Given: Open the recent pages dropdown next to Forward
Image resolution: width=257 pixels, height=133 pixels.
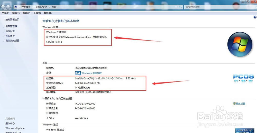Looking at the screenshot, I should pyautogui.click(x=12, y=7).
